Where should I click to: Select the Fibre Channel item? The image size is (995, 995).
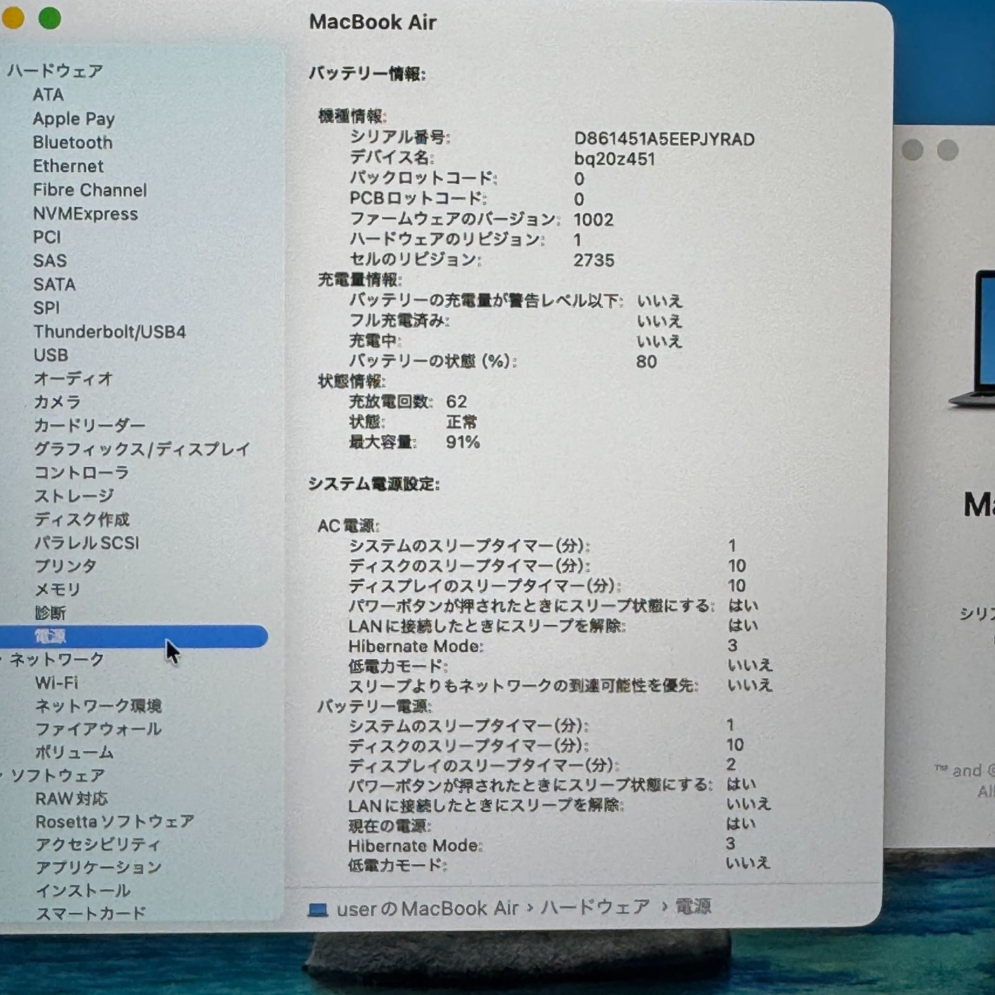point(90,190)
